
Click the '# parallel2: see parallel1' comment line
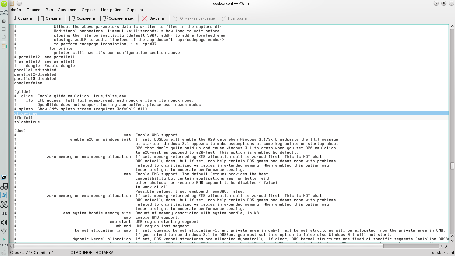pos(44,57)
